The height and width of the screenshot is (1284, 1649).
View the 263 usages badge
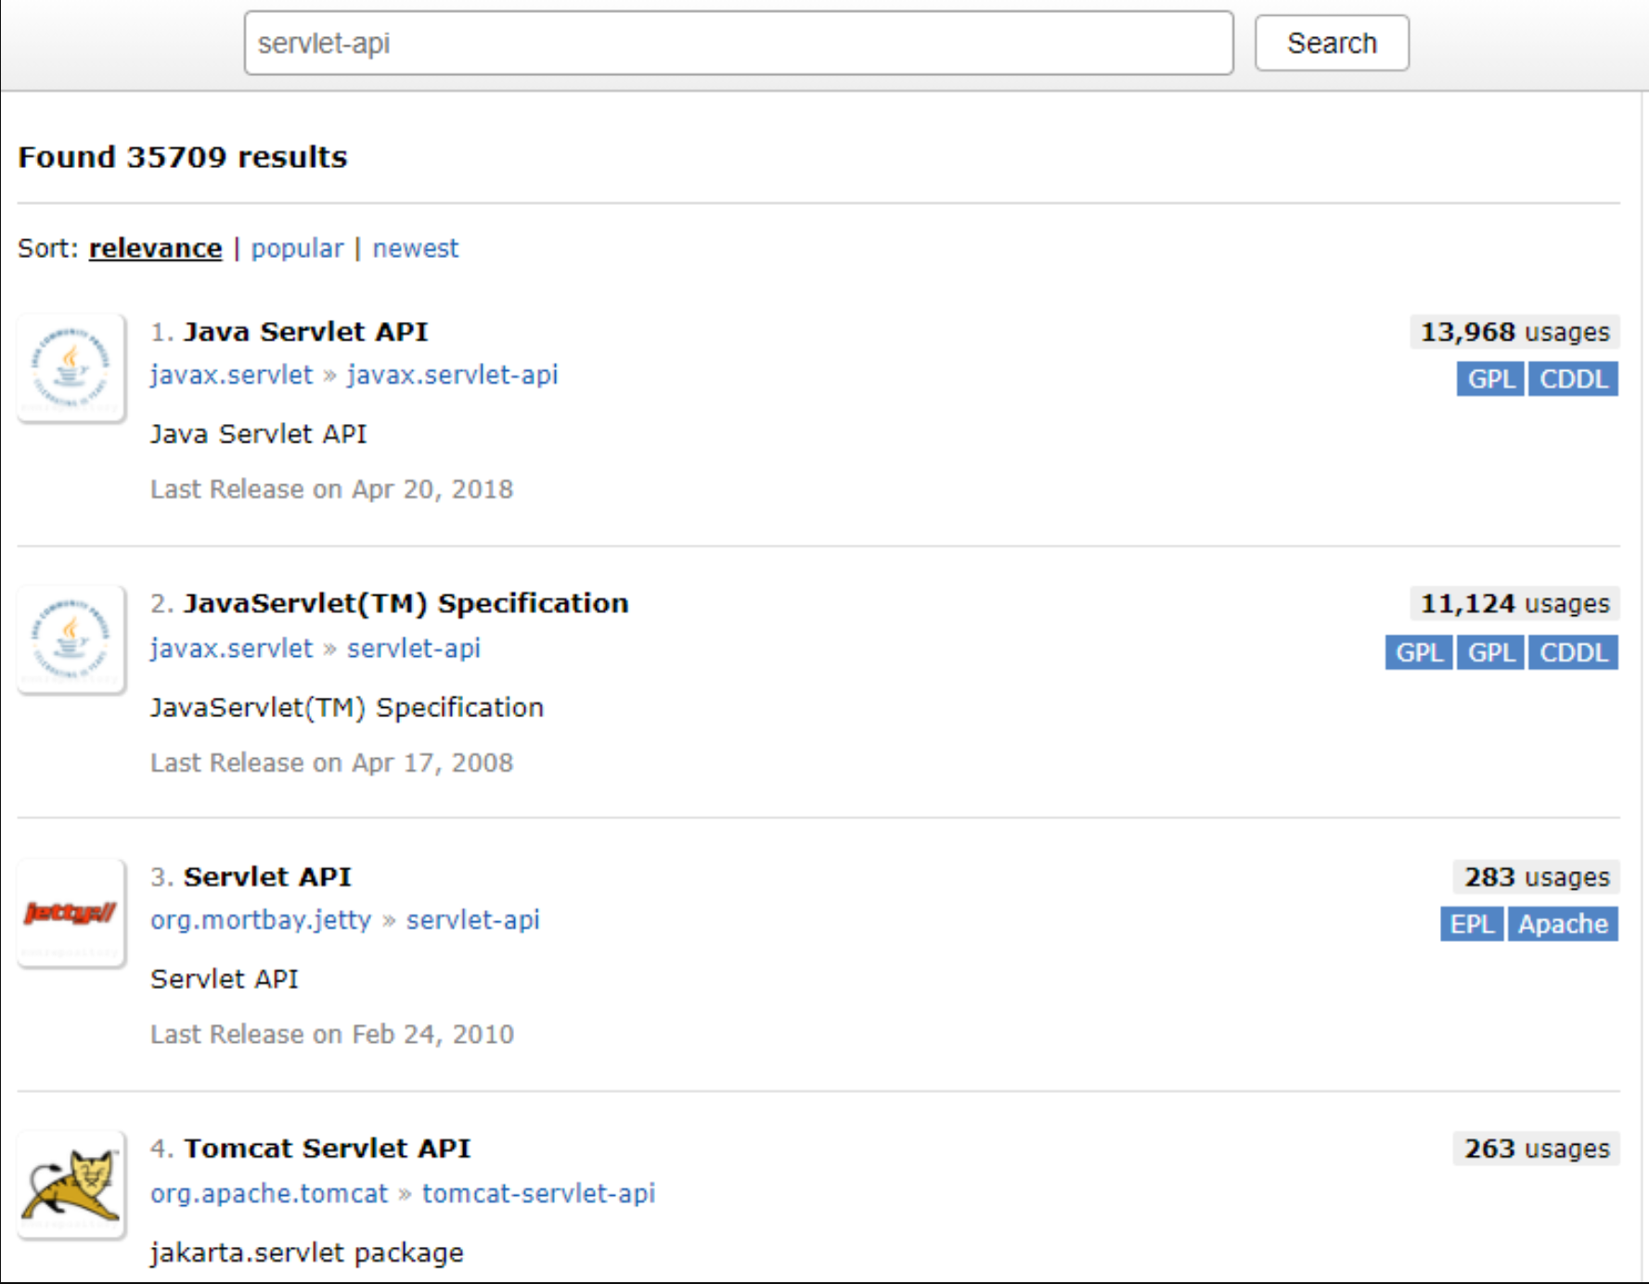click(x=1536, y=1149)
